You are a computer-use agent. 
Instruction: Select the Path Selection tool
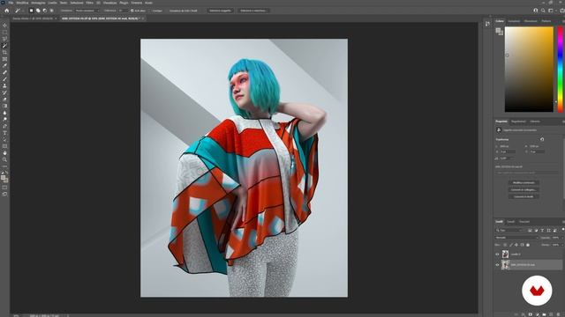click(4, 139)
